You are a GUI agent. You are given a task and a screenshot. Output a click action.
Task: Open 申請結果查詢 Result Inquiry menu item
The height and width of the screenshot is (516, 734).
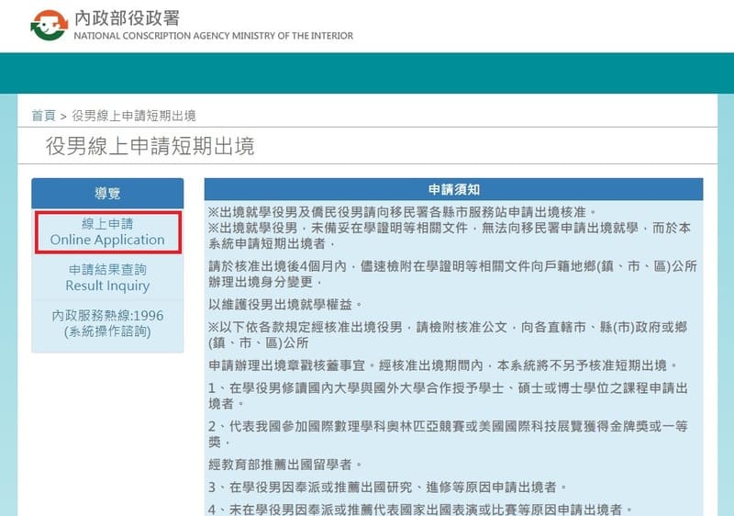[x=107, y=277]
